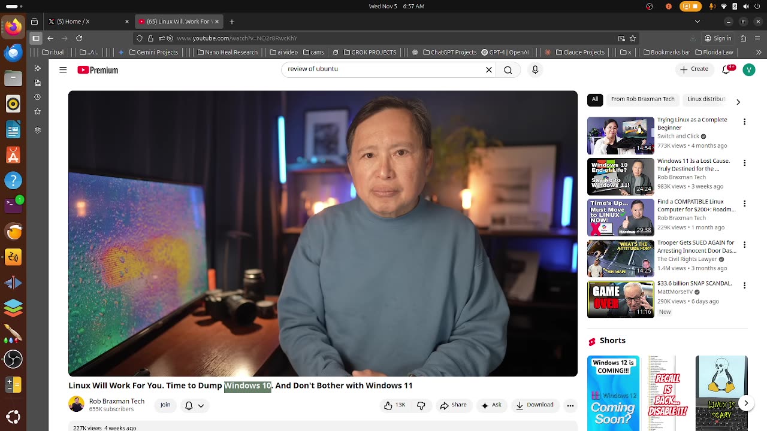Dislike this video
Image resolution: width=767 pixels, height=431 pixels.
coord(421,405)
